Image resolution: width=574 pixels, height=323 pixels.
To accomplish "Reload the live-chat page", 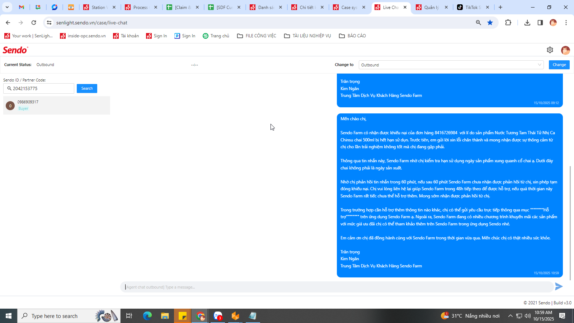I will (34, 23).
